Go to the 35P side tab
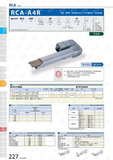This screenshot has width=113, height=160. (x=3, y=104)
